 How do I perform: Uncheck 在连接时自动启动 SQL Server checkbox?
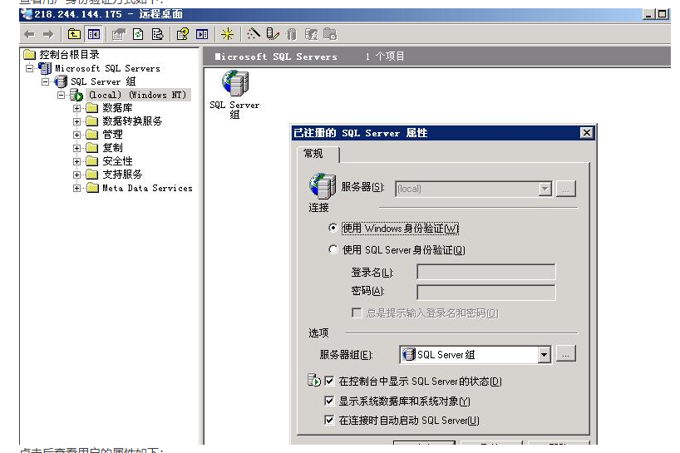click(x=330, y=421)
